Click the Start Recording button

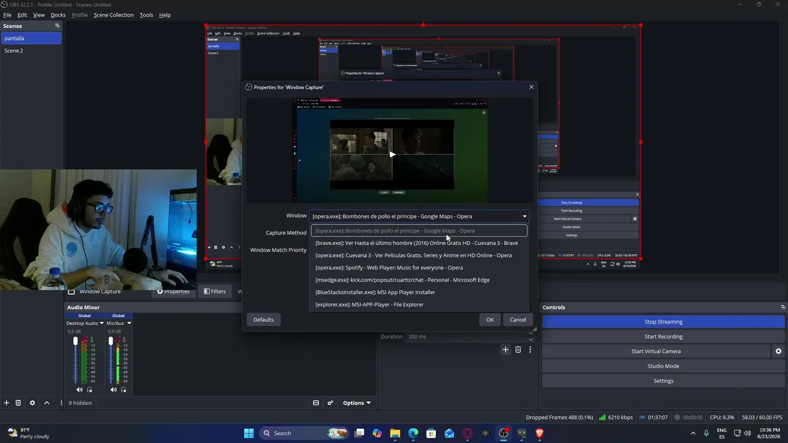(664, 337)
